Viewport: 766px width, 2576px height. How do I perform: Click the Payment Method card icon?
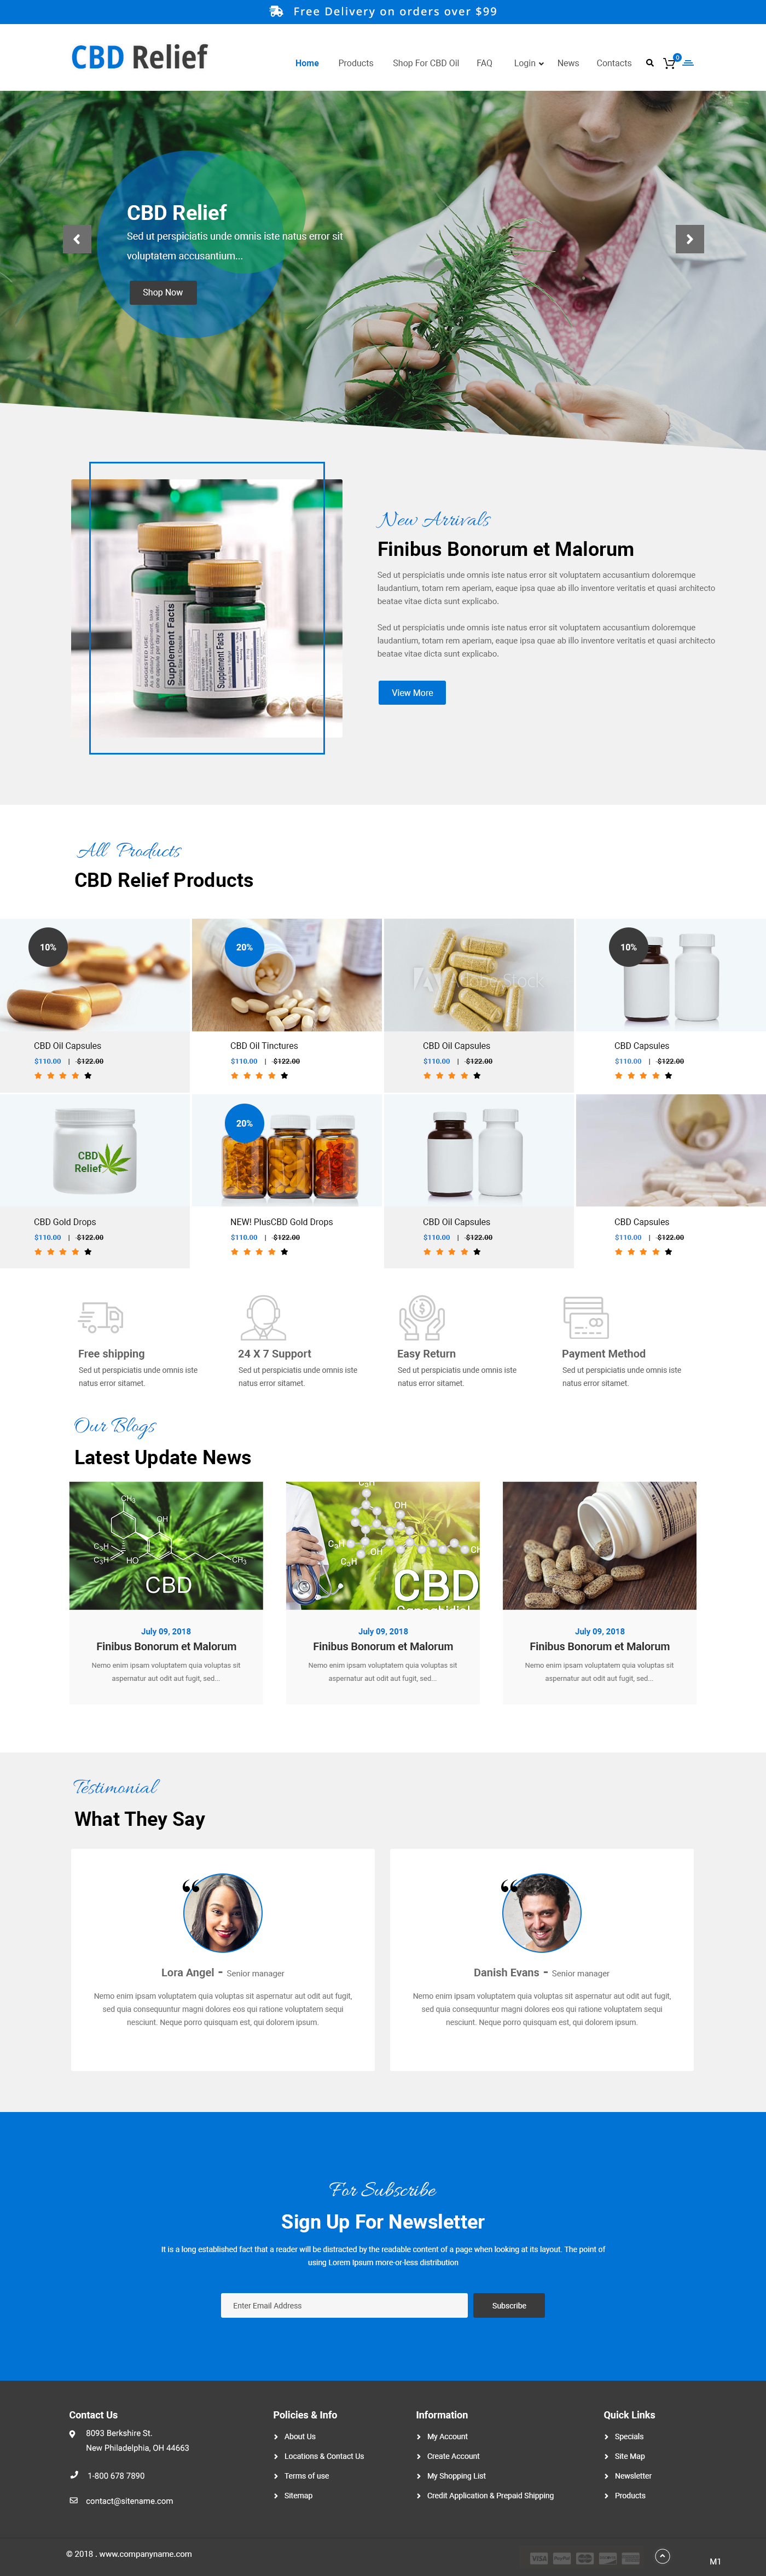tap(585, 1317)
